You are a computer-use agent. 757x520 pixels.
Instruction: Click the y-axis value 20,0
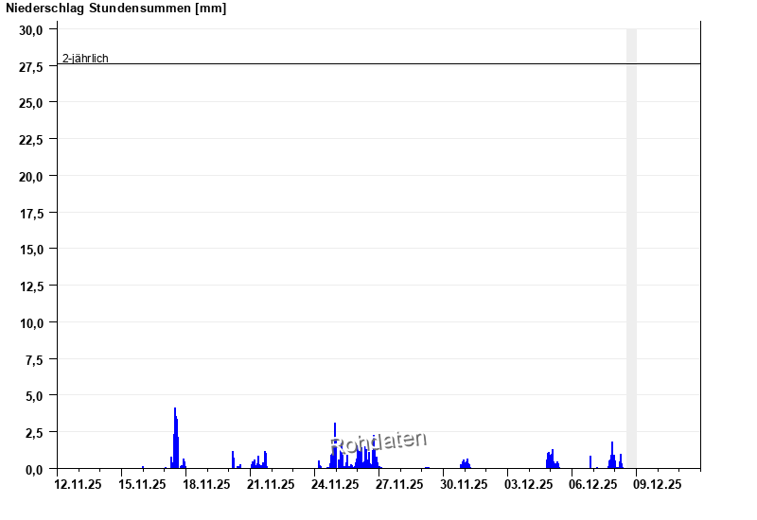pyautogui.click(x=31, y=177)
